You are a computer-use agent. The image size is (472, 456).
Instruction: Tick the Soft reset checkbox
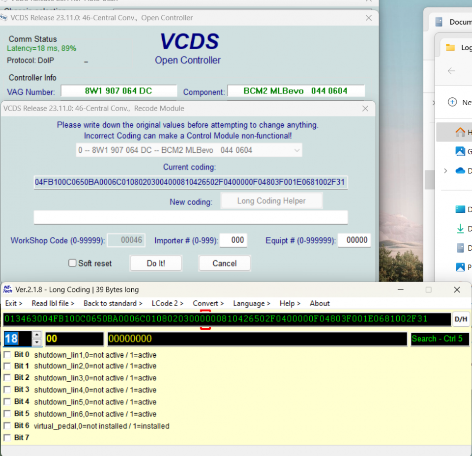(72, 263)
